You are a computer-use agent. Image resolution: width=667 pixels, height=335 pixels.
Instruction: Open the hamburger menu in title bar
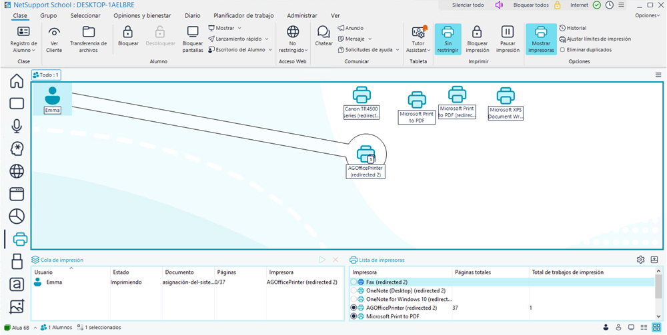click(621, 5)
